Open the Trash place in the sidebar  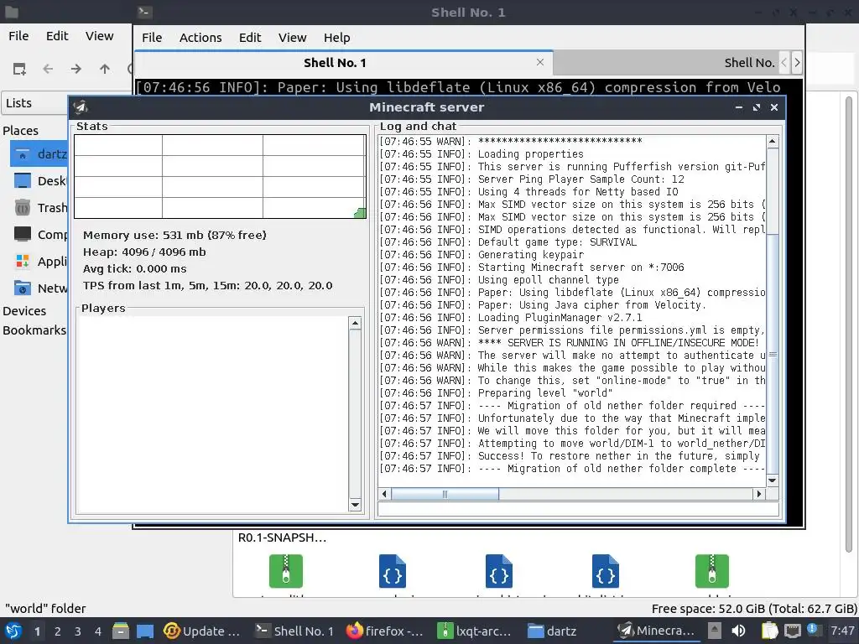[x=39, y=208]
